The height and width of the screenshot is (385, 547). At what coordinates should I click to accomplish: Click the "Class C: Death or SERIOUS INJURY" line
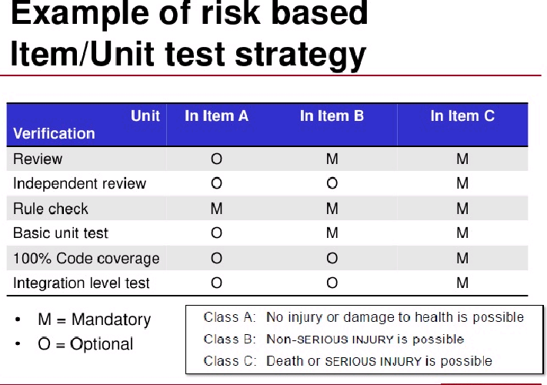348,361
